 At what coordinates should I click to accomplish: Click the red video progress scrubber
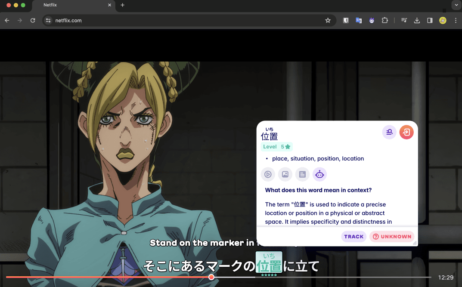click(211, 277)
